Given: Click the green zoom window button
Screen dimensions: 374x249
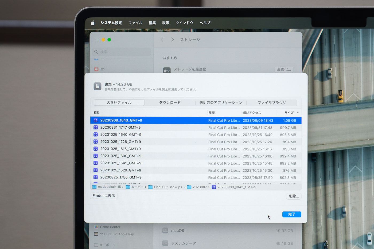Looking at the screenshot, I should tap(109, 39).
